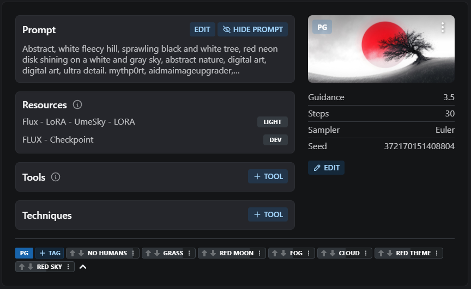Screen dimensions: 471x289
Task: Open the RED THEME tag options menu
Action: [x=437, y=253]
